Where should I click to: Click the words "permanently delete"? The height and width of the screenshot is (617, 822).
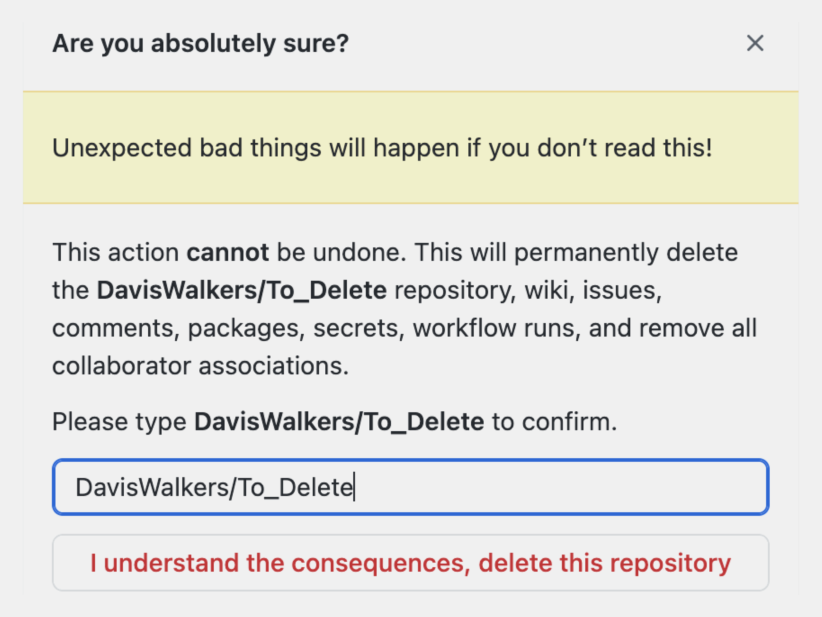pos(626,252)
